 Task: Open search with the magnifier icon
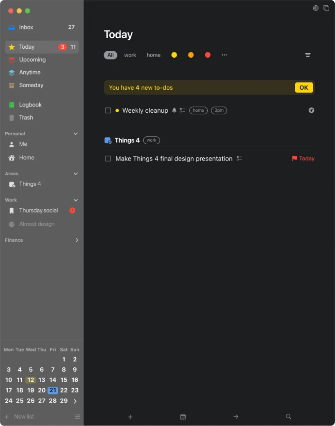point(289,417)
